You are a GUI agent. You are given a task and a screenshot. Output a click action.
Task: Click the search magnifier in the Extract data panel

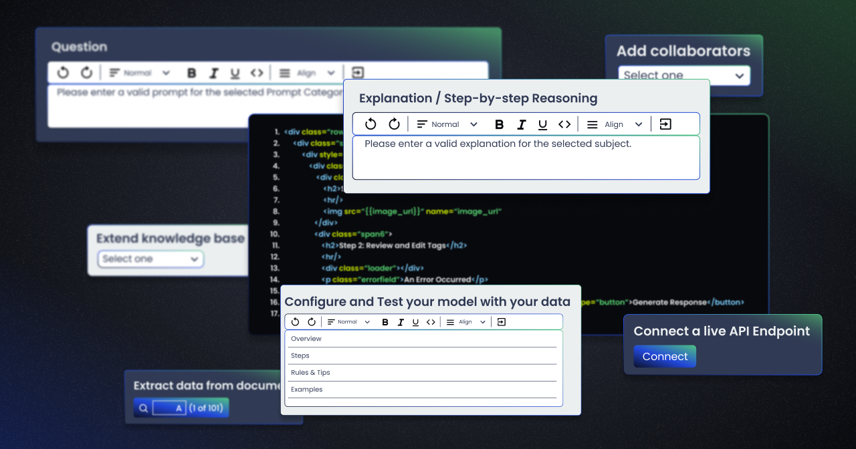(143, 408)
